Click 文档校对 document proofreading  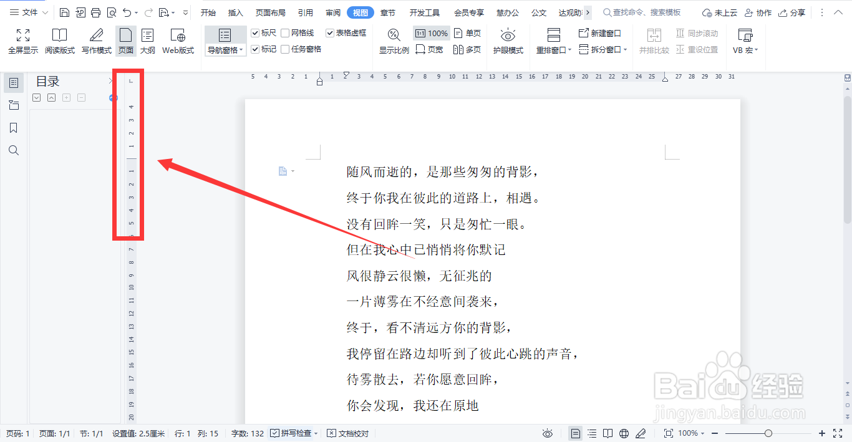click(348, 433)
